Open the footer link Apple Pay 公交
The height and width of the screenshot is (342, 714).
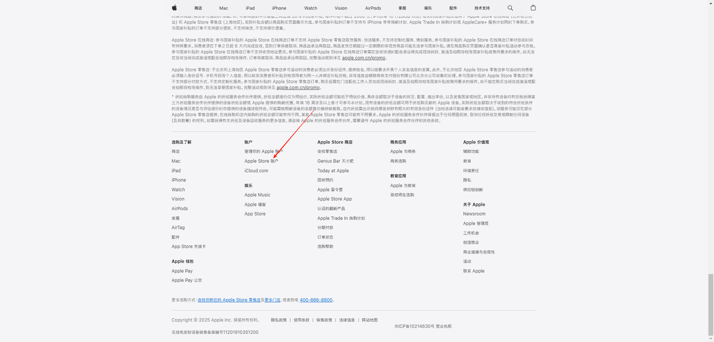coord(187,280)
